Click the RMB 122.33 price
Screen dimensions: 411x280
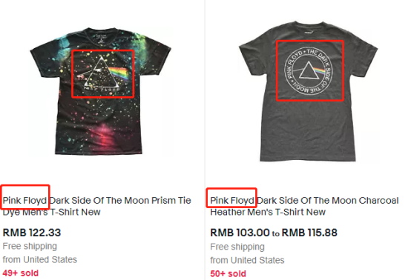pyautogui.click(x=32, y=233)
